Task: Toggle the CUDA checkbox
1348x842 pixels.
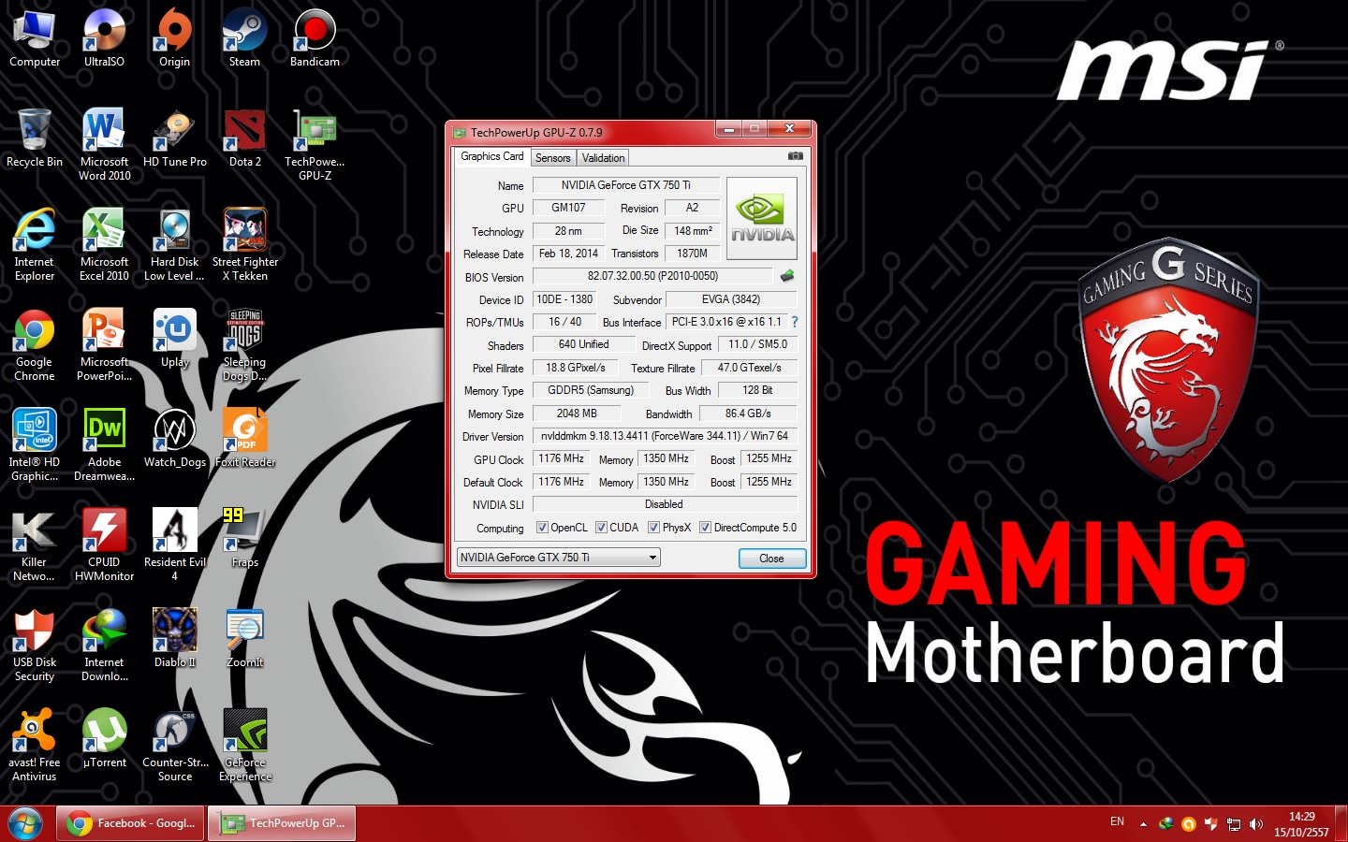Action: pos(601,528)
